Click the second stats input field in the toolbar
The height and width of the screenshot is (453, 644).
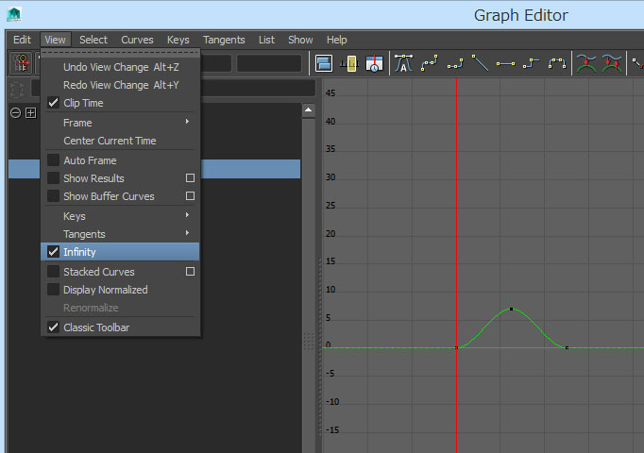coord(269,63)
